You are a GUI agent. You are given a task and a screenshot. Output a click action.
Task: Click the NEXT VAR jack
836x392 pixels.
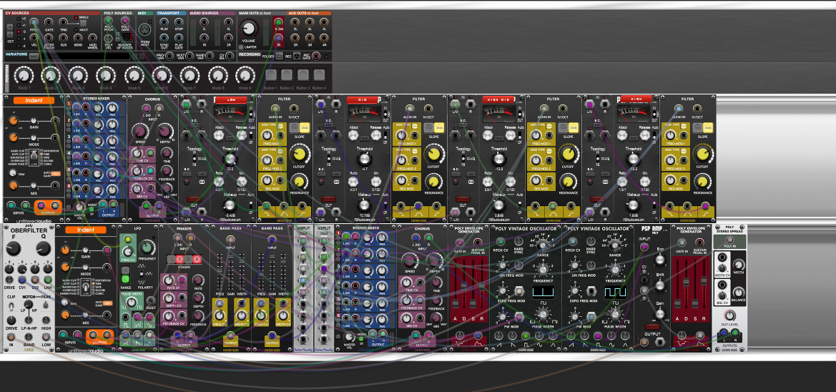pyautogui.click(x=190, y=56)
